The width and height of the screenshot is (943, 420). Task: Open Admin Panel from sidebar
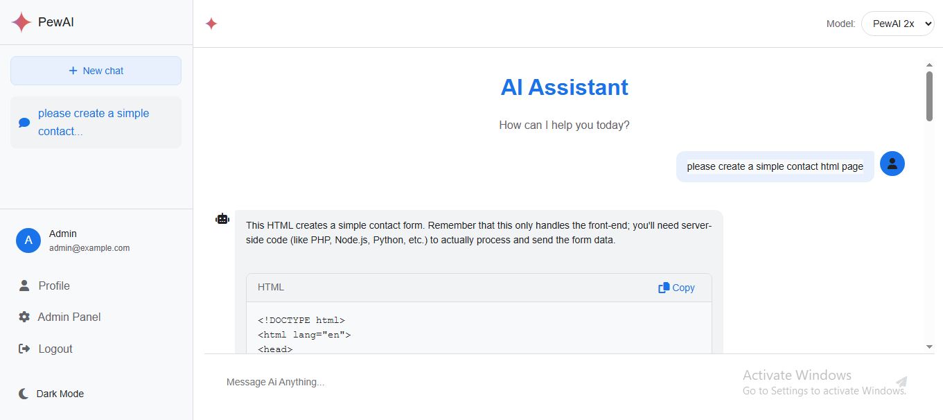[69, 317]
